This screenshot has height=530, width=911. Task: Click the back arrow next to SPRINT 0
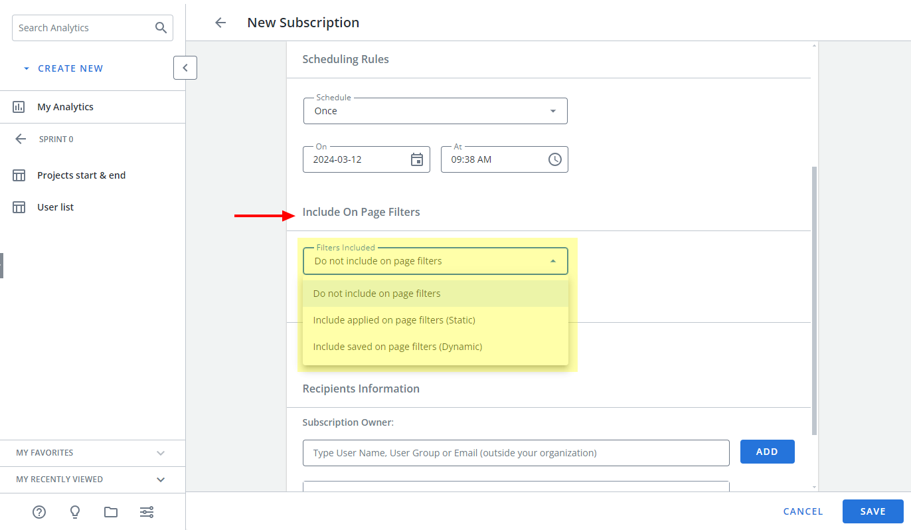click(21, 139)
